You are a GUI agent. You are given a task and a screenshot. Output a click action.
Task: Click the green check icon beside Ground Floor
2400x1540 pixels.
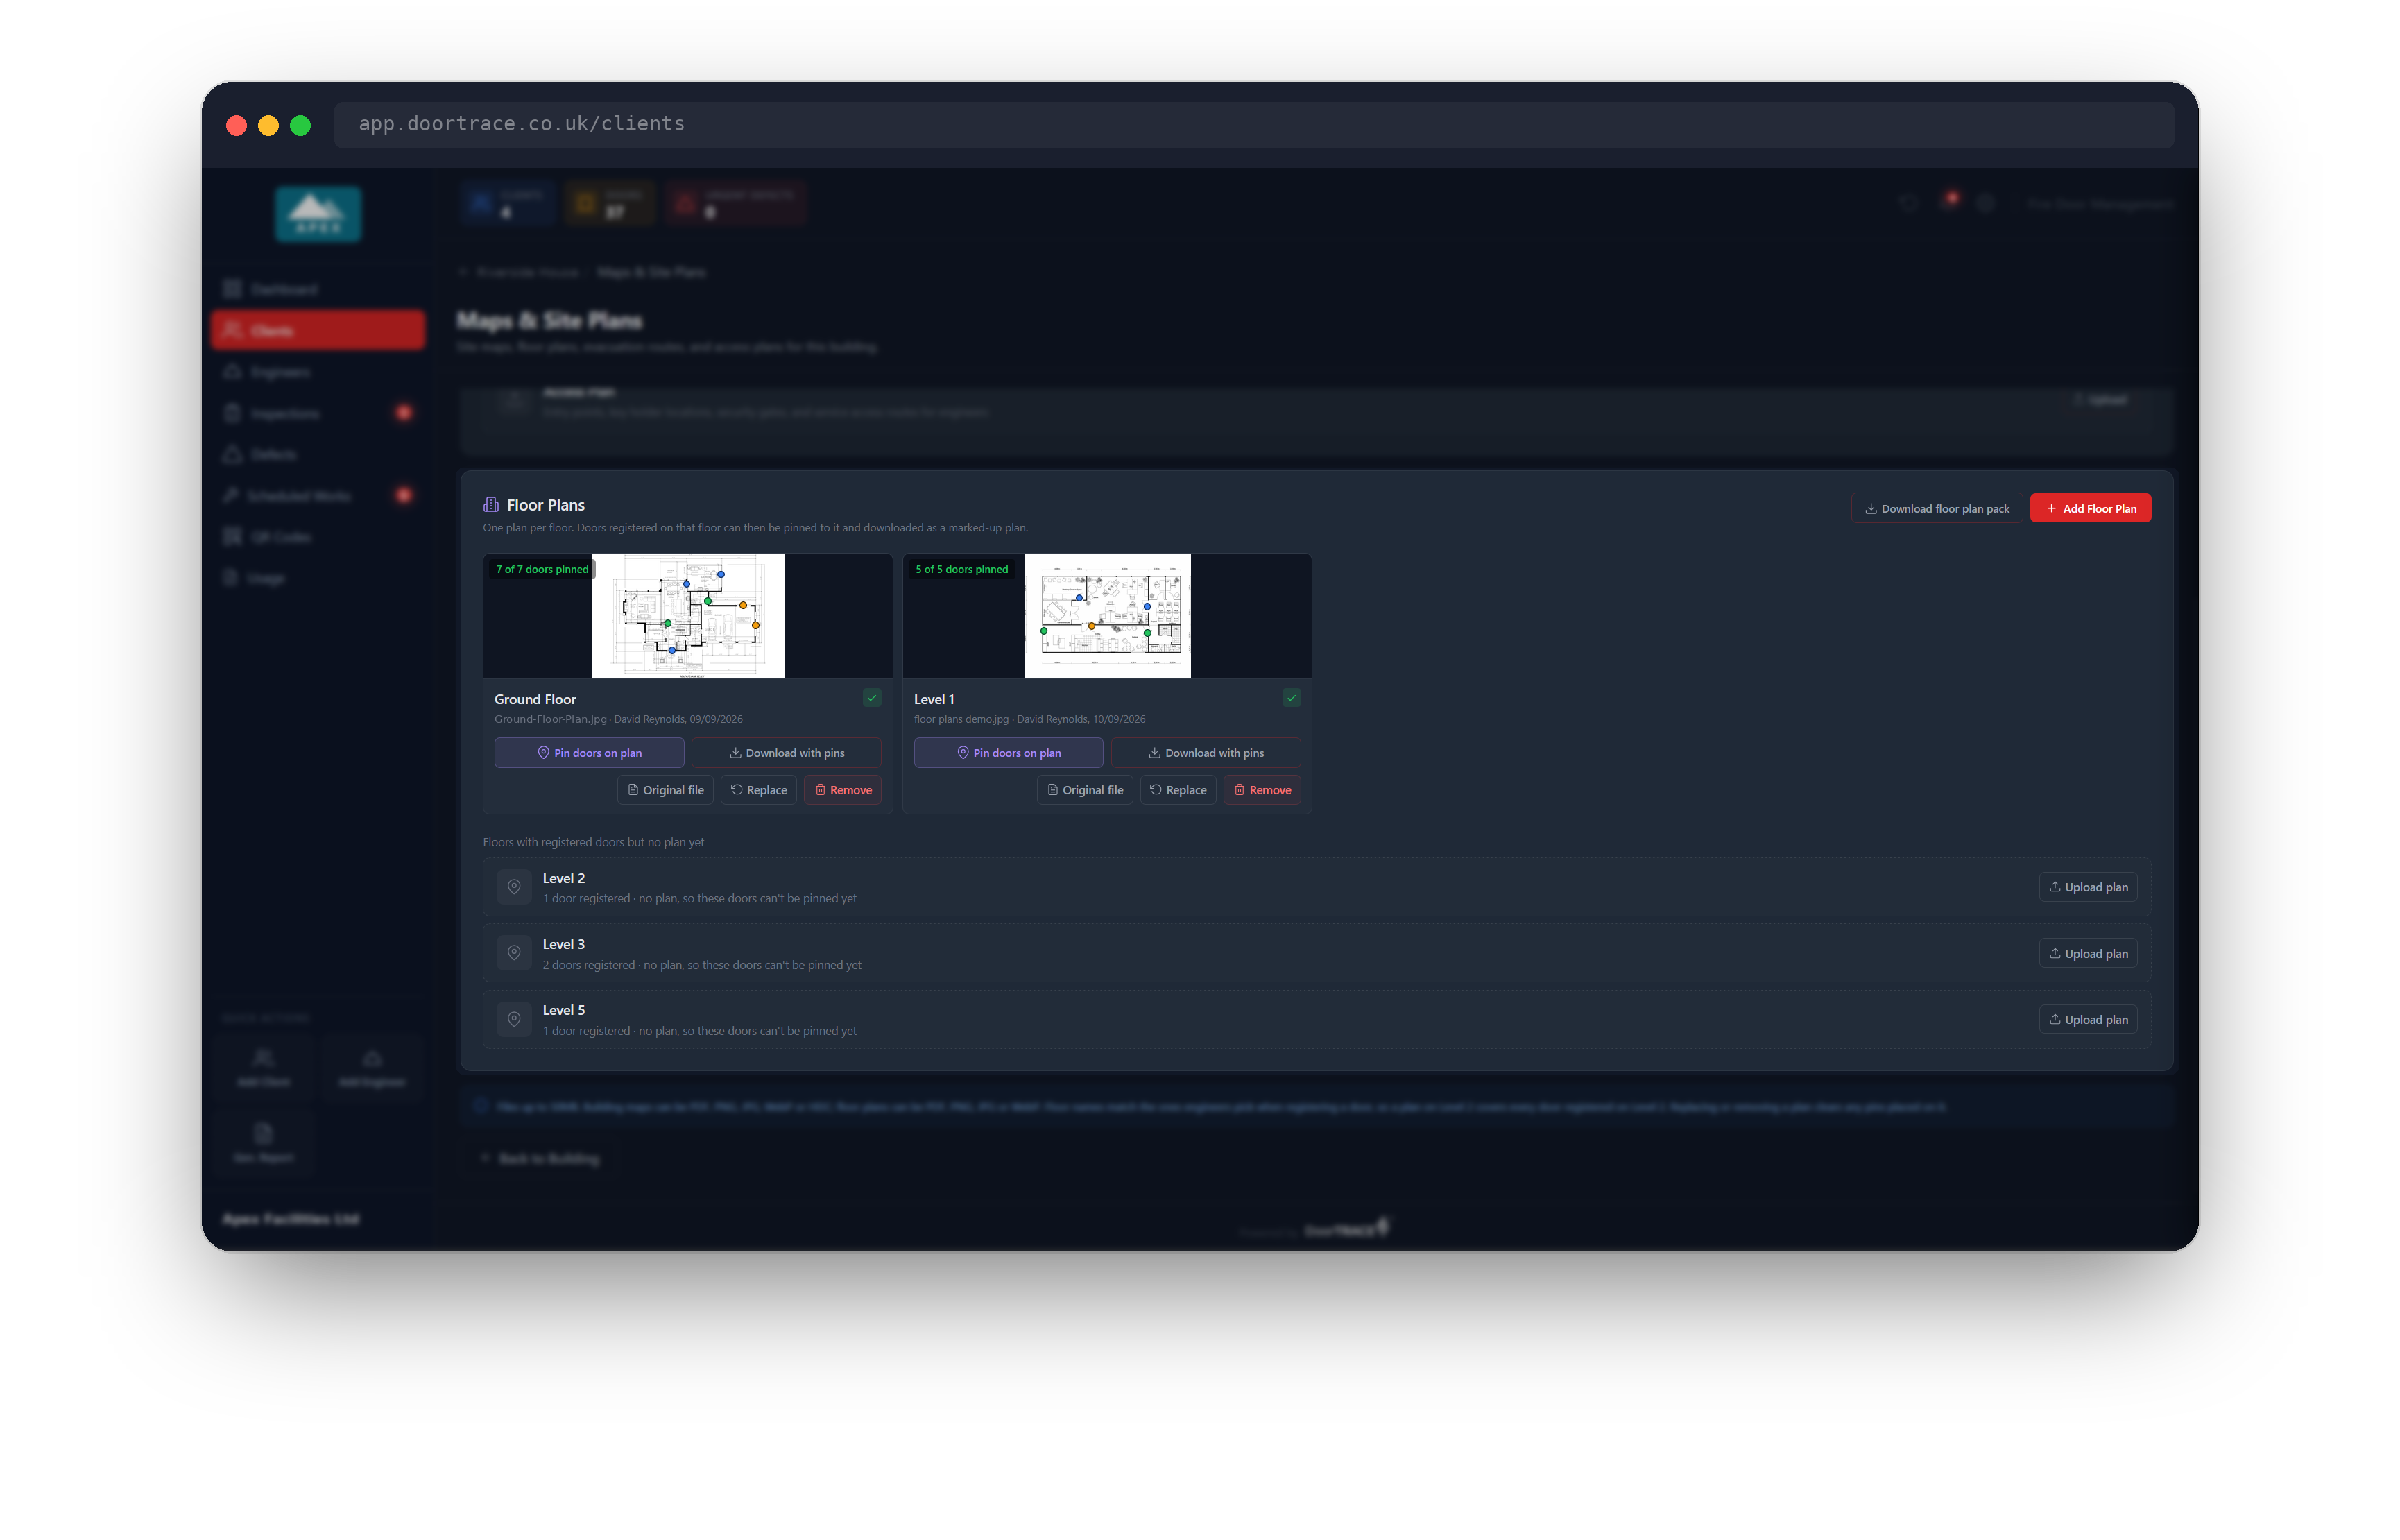click(872, 698)
